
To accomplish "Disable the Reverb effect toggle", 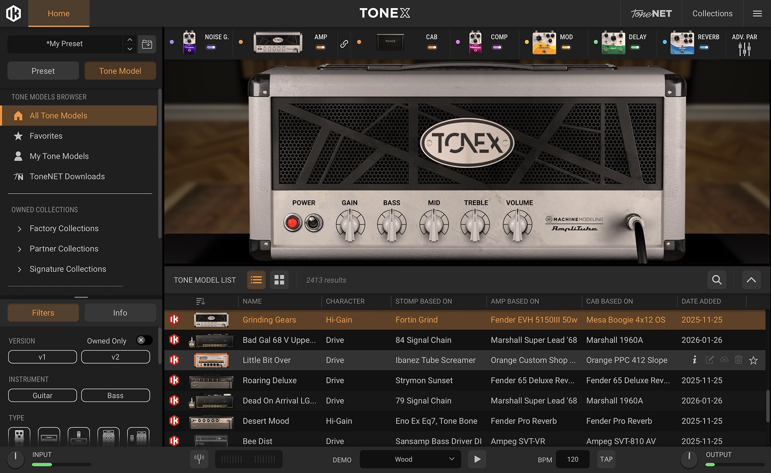I will 704,47.
